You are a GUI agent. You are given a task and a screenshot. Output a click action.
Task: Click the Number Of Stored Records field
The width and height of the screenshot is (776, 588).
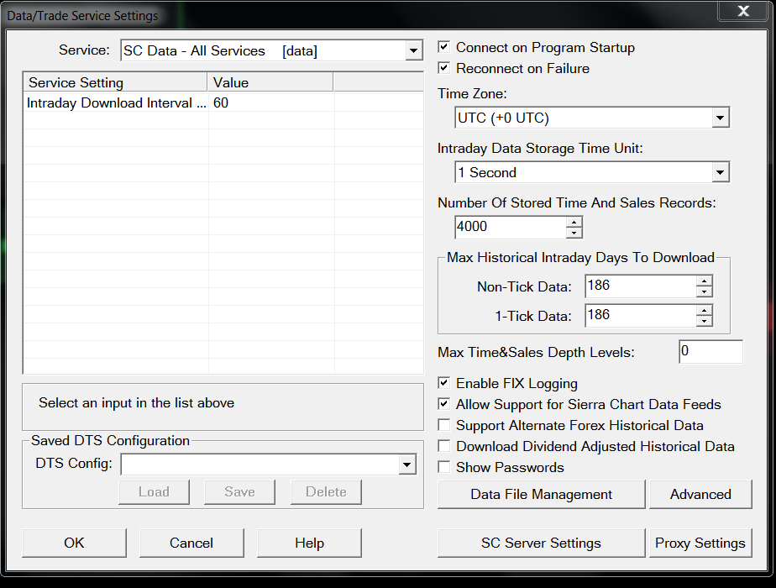(511, 227)
